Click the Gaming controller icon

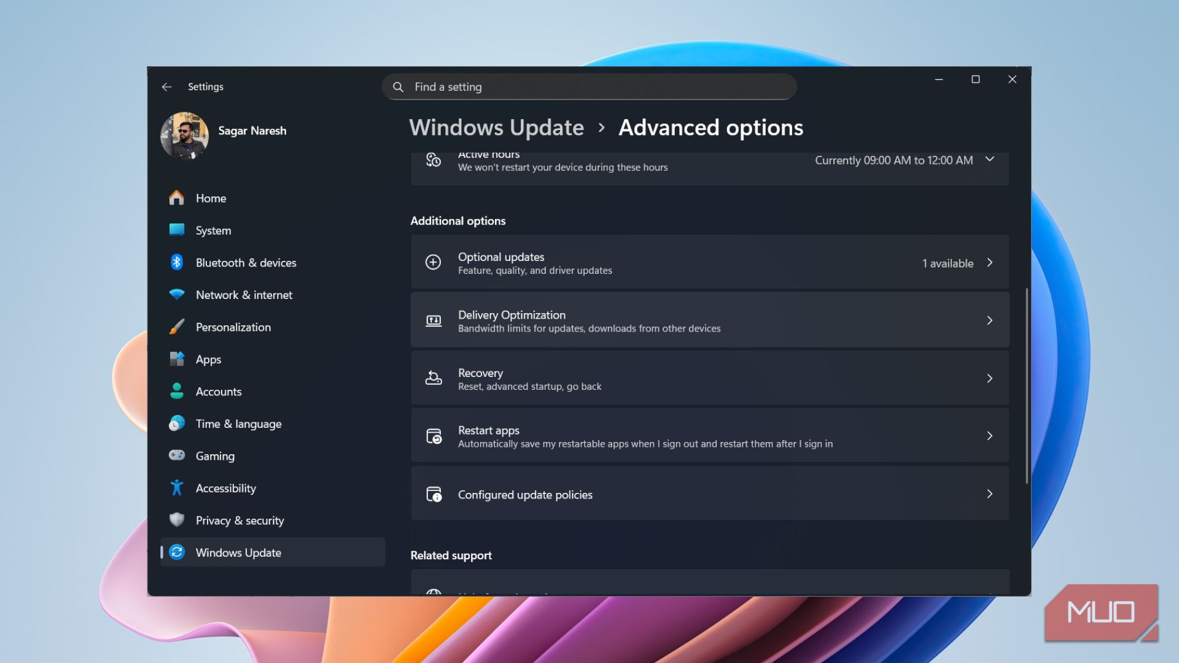click(x=177, y=456)
